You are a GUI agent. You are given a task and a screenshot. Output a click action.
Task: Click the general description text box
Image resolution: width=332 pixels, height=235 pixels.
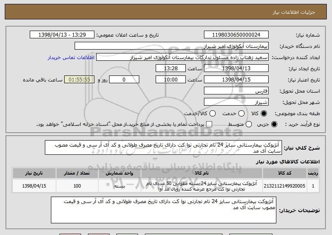[163, 147]
